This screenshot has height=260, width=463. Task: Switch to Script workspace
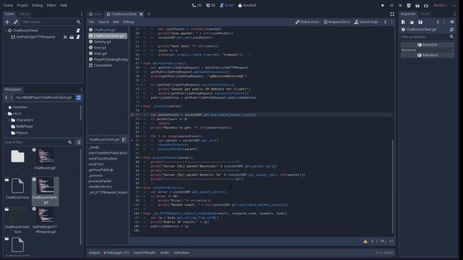226,5
